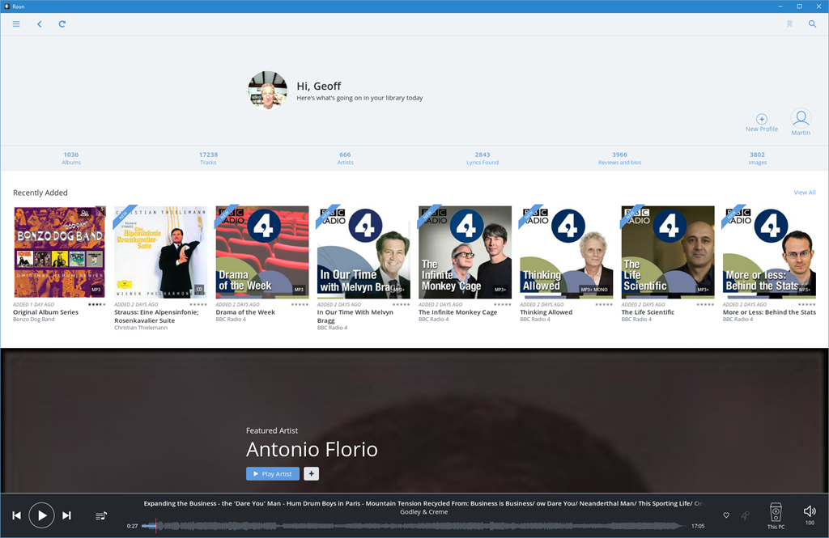Switch to the Martin profile
The height and width of the screenshot is (538, 829).
coord(801,120)
